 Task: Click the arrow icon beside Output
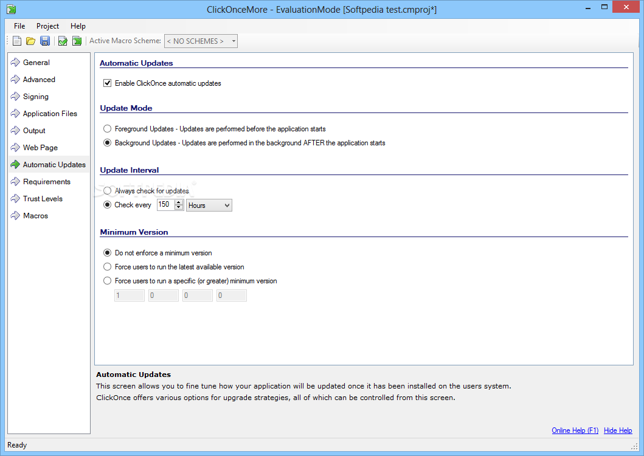15,131
